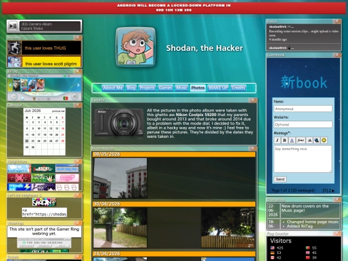The image size is (348, 261).
Task: Click the guestbook next page arrow
Action: coord(333,191)
